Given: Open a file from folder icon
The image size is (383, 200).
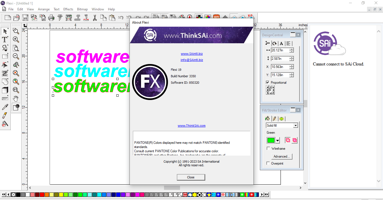Looking at the screenshot, I should click(17, 18).
